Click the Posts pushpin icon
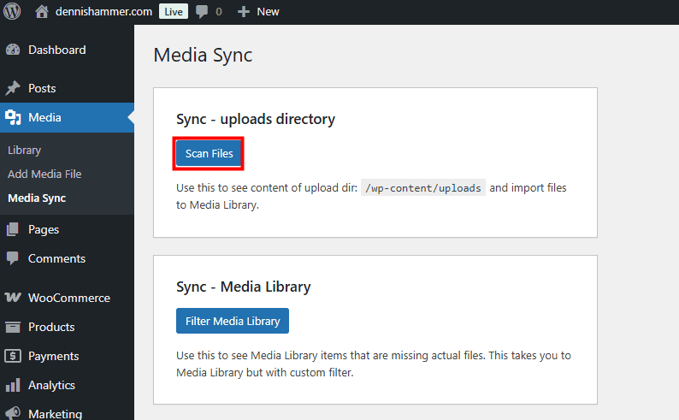 coord(13,88)
